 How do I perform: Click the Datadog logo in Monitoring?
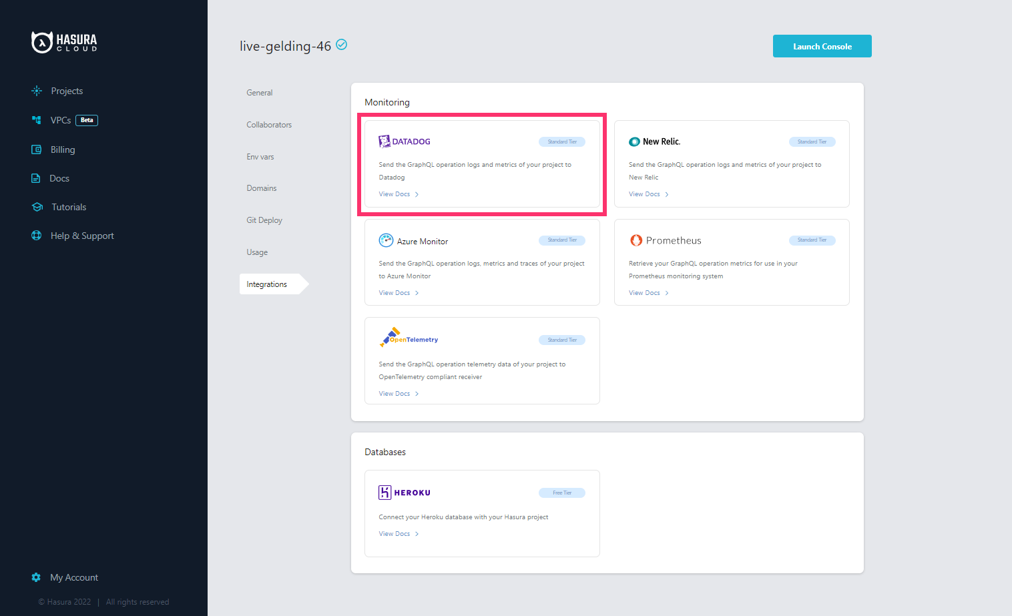click(384, 141)
